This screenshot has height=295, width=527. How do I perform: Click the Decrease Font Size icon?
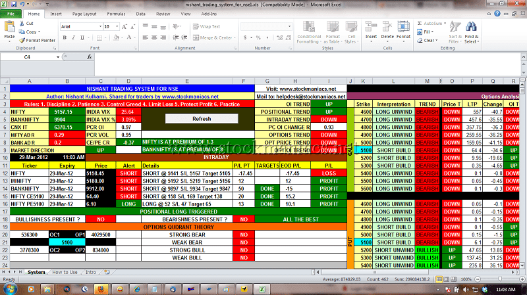pos(133,26)
